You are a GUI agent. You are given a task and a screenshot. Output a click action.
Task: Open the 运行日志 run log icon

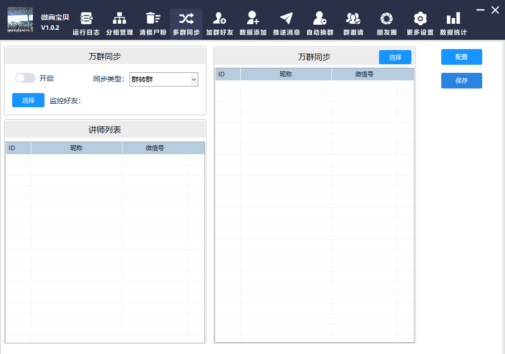[86, 19]
